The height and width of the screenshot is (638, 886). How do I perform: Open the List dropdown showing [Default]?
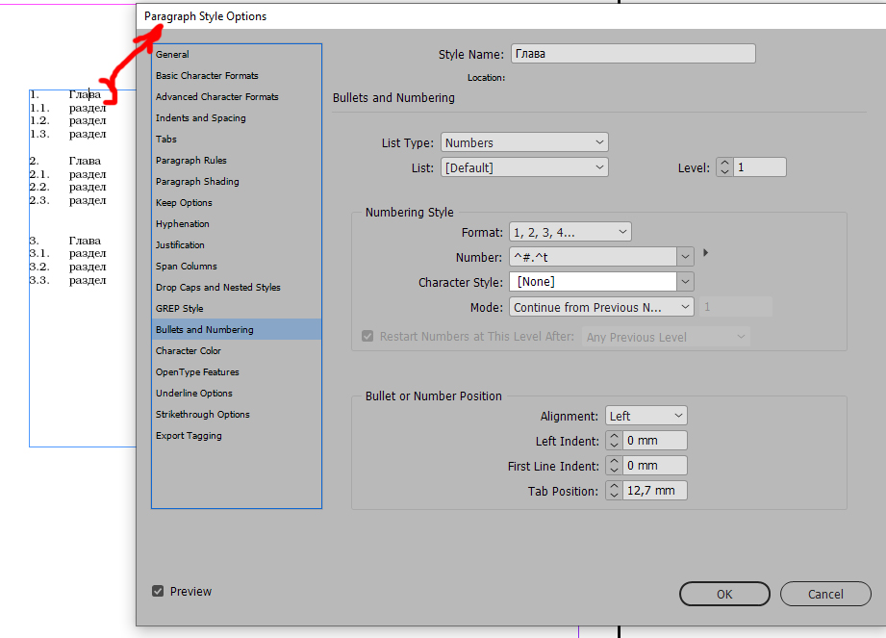tap(524, 167)
